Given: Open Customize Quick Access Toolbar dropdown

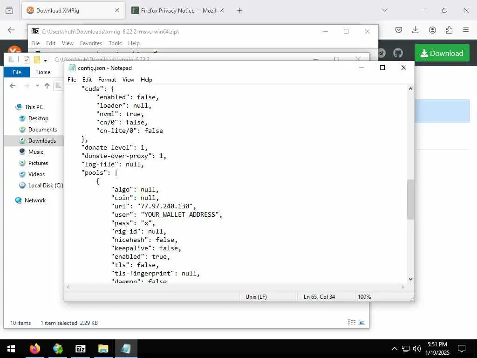Looking at the screenshot, I should pyautogui.click(x=45, y=60).
